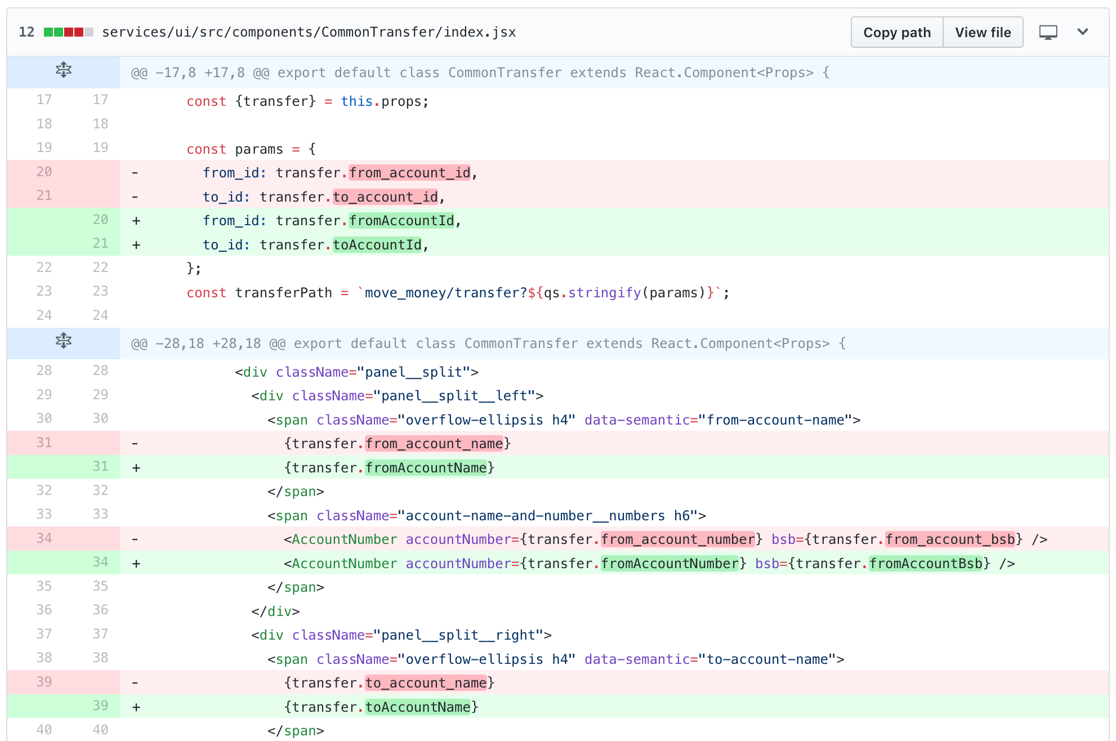Screen dimensions: 1116x741
Task: Click the account-name-and-number__numbers span line
Action: [487, 516]
